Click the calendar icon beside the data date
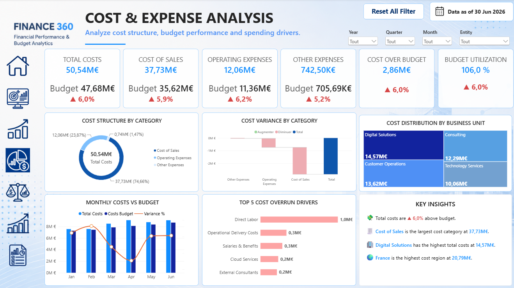 440,11
